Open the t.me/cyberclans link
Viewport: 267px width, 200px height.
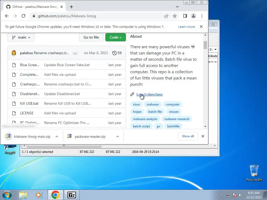pyautogui.click(x=149, y=94)
